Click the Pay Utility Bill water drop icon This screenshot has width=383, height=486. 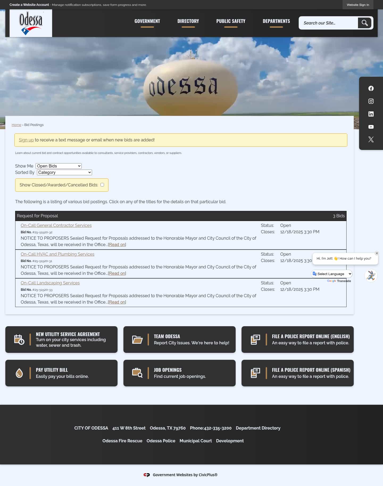pyautogui.click(x=19, y=373)
